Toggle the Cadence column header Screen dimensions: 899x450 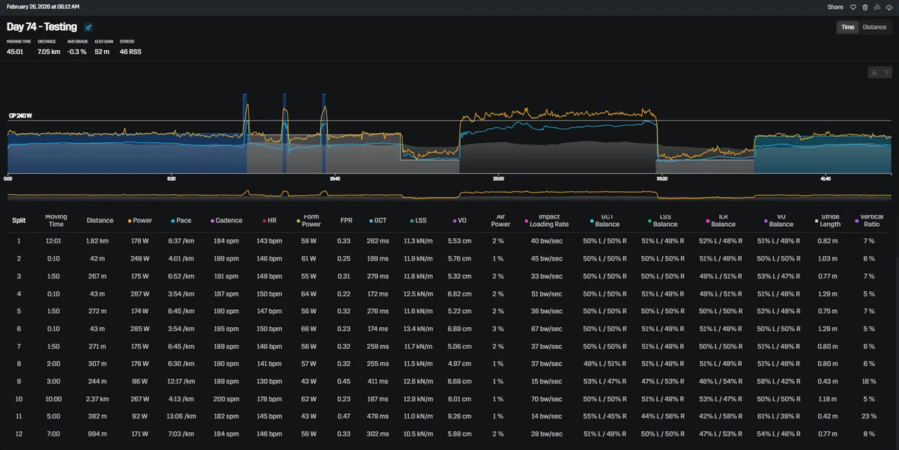point(226,221)
